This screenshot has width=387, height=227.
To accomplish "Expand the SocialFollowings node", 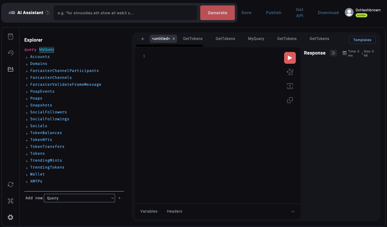I will [x=27, y=119].
